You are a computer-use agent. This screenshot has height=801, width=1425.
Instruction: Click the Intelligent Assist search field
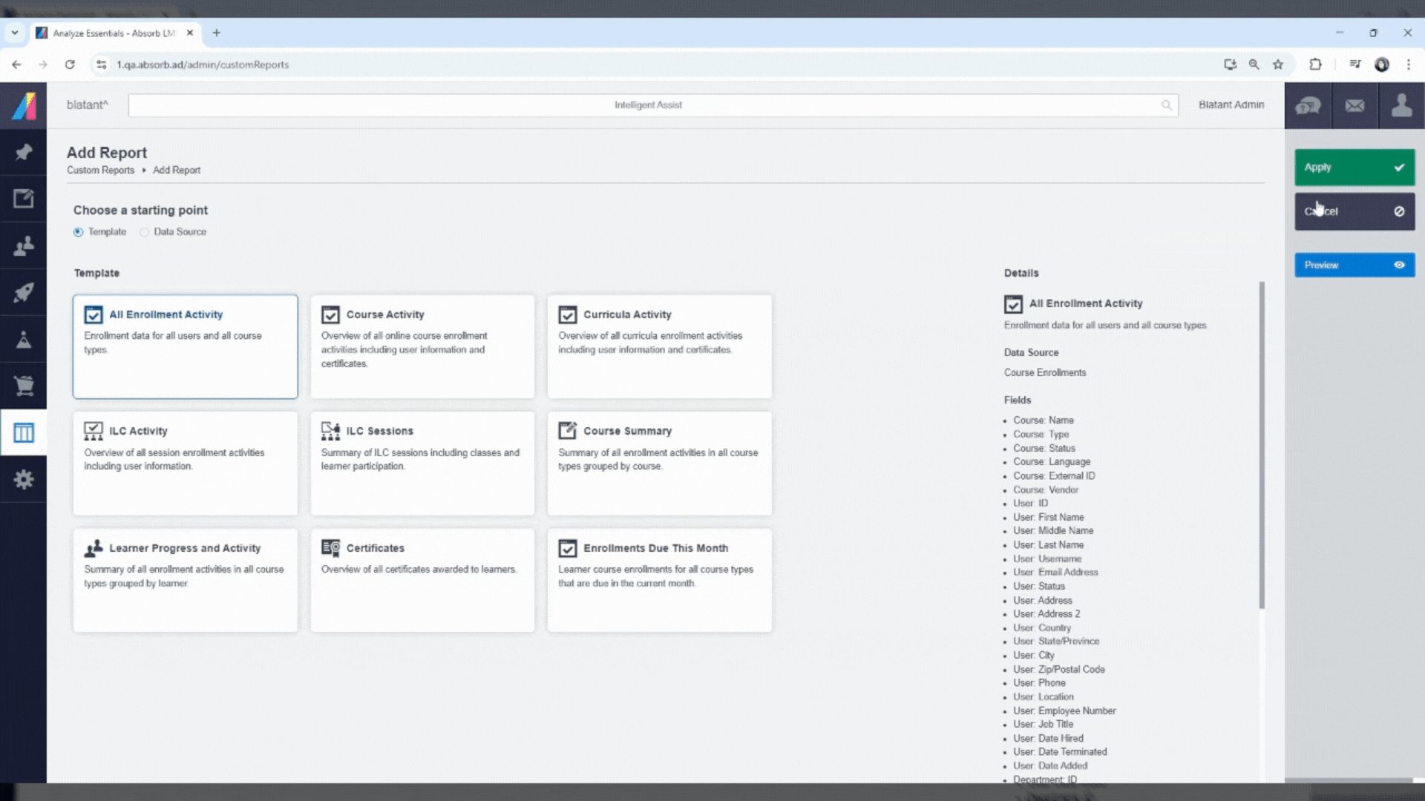(647, 105)
